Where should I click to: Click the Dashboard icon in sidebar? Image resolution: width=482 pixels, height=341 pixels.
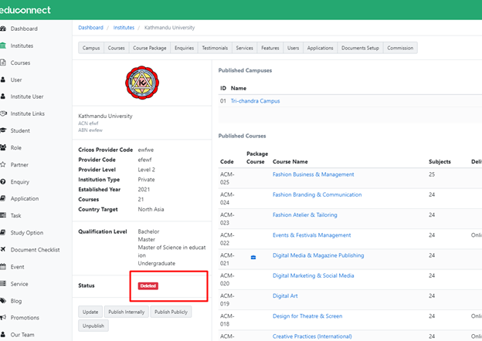pos(4,29)
